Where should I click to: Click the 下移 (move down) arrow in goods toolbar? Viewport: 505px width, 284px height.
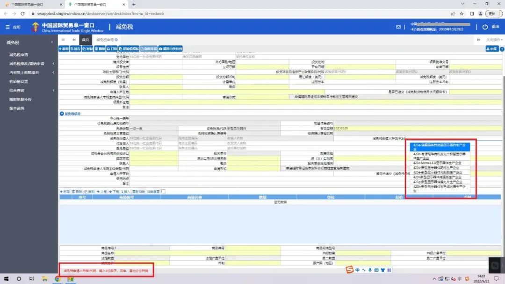(x=113, y=192)
